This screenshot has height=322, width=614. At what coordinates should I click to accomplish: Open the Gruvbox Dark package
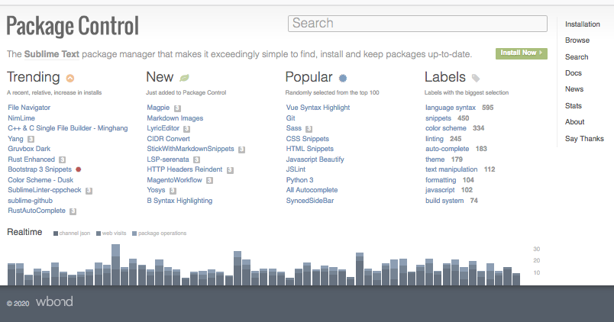(29, 149)
